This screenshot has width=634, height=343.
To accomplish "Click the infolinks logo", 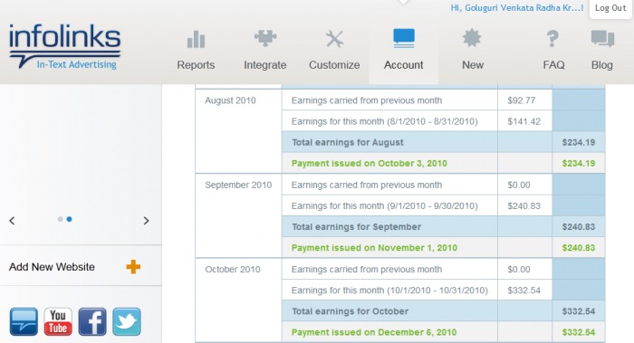I will [x=64, y=46].
